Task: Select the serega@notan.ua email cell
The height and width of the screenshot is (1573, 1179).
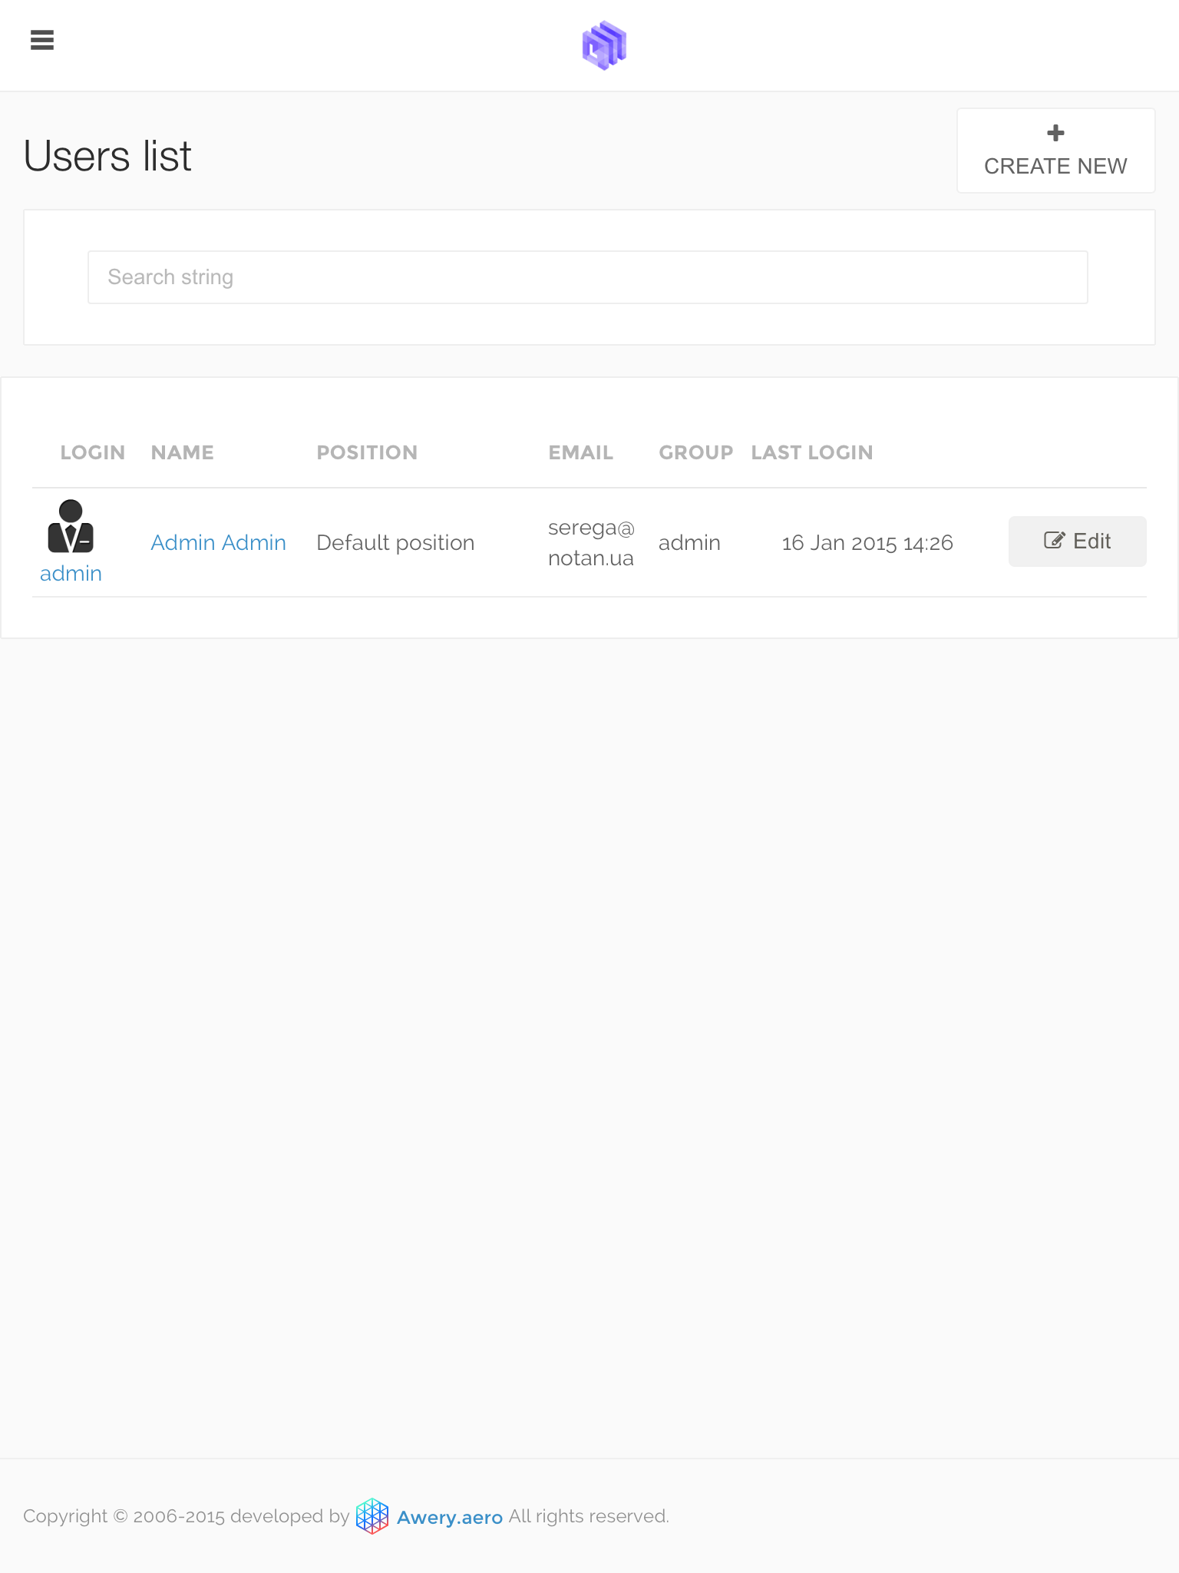Action: pos(591,543)
